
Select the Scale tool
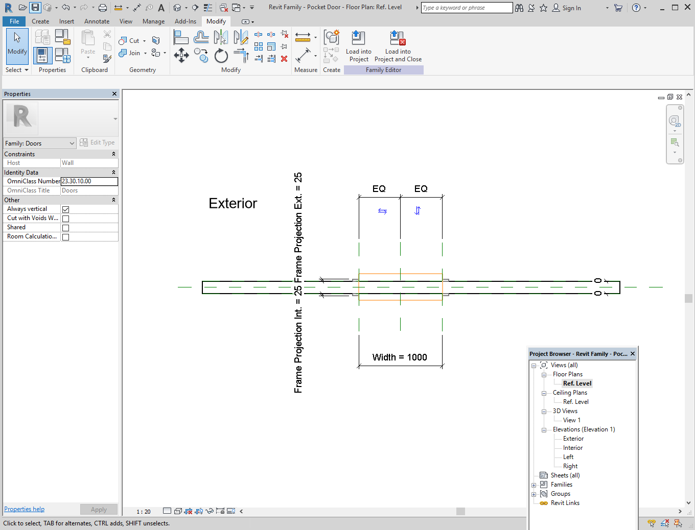click(x=271, y=46)
